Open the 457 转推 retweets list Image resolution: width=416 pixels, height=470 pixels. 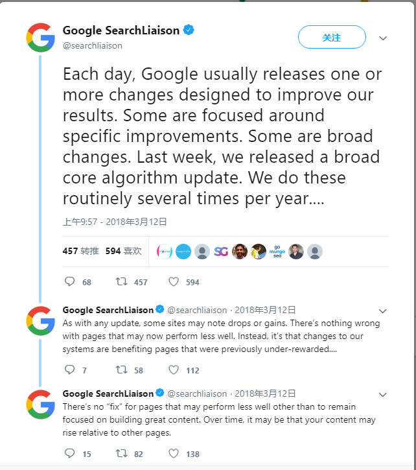tap(80, 251)
